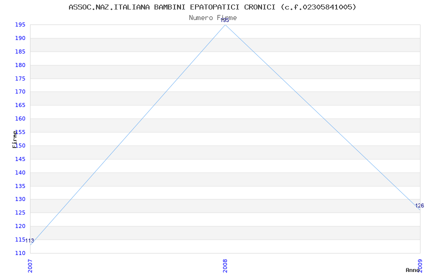425x275 pixels.
Task: Click the 113 data point label
Action: coord(29,240)
